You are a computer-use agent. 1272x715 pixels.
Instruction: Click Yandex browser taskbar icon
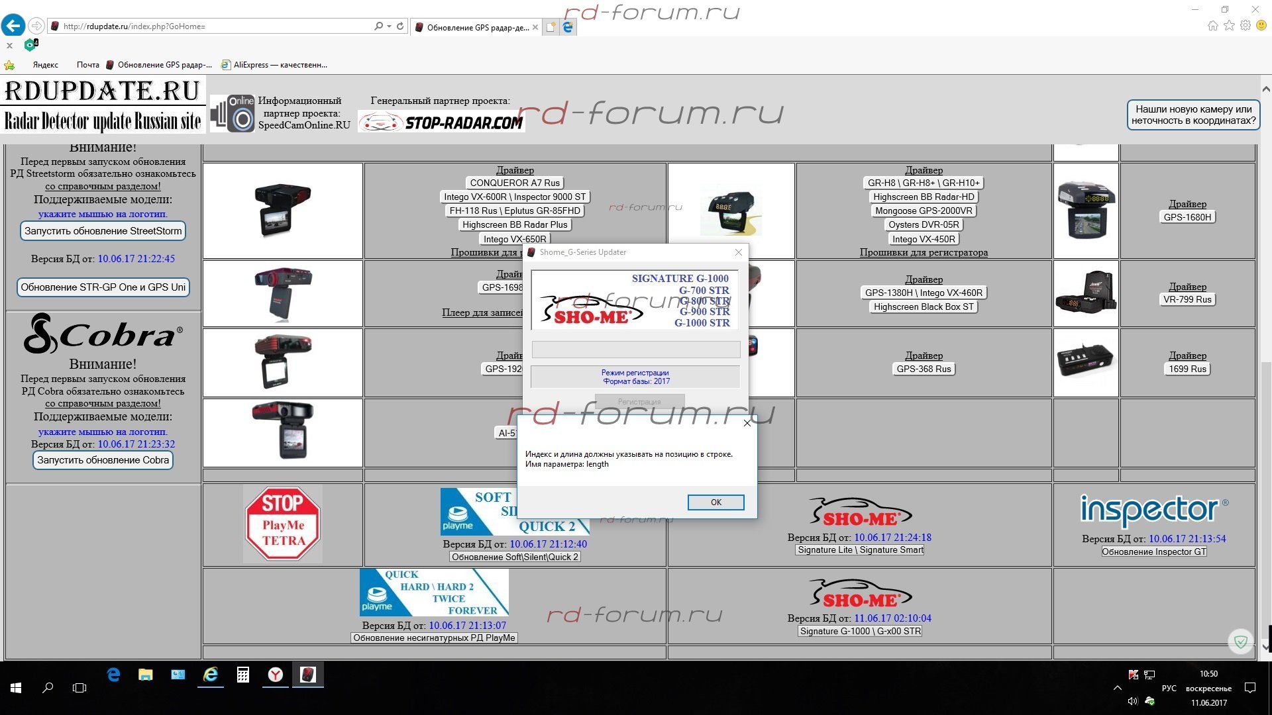pos(276,675)
